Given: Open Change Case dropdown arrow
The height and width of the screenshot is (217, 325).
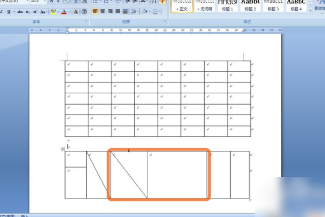Looking at the screenshot, I should click(x=47, y=12).
